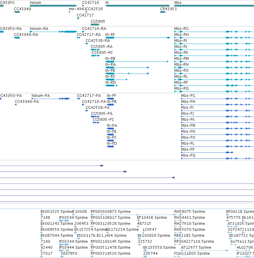Viewport: 254px width, 258px height.
Task: Click the IP03444.3prime EST label
Action: coord(73,248)
